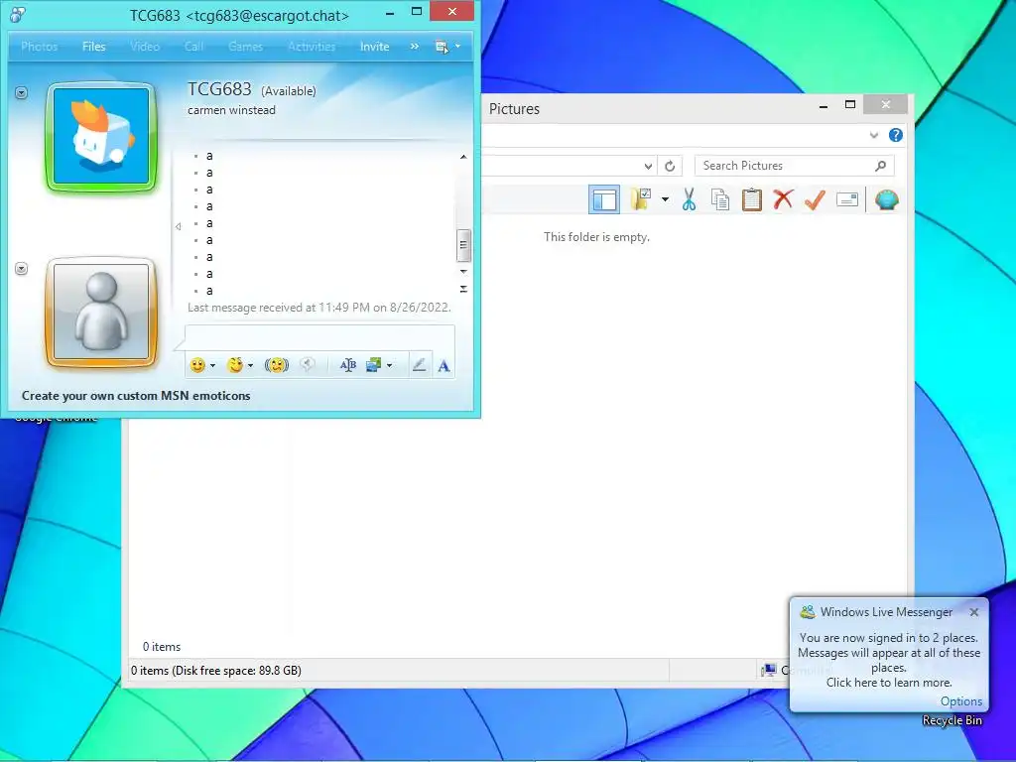Image resolution: width=1016 pixels, height=762 pixels.
Task: Open the emoticon picker smiley icon
Action: [197, 365]
